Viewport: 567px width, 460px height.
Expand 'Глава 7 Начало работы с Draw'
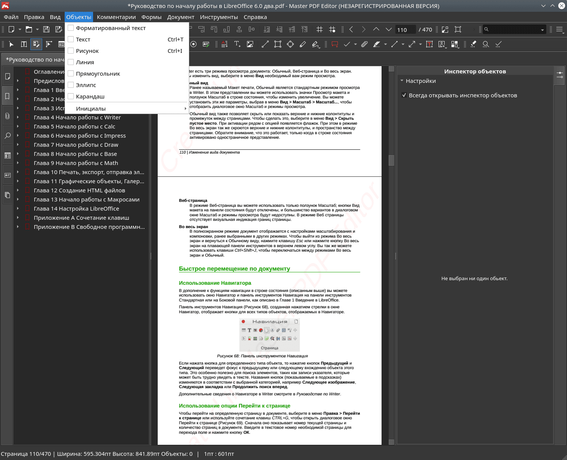click(18, 145)
